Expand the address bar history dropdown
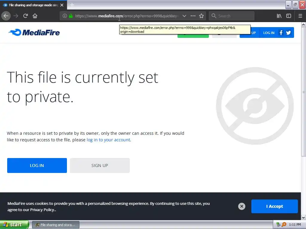The width and height of the screenshot is (306, 229). pos(184,16)
